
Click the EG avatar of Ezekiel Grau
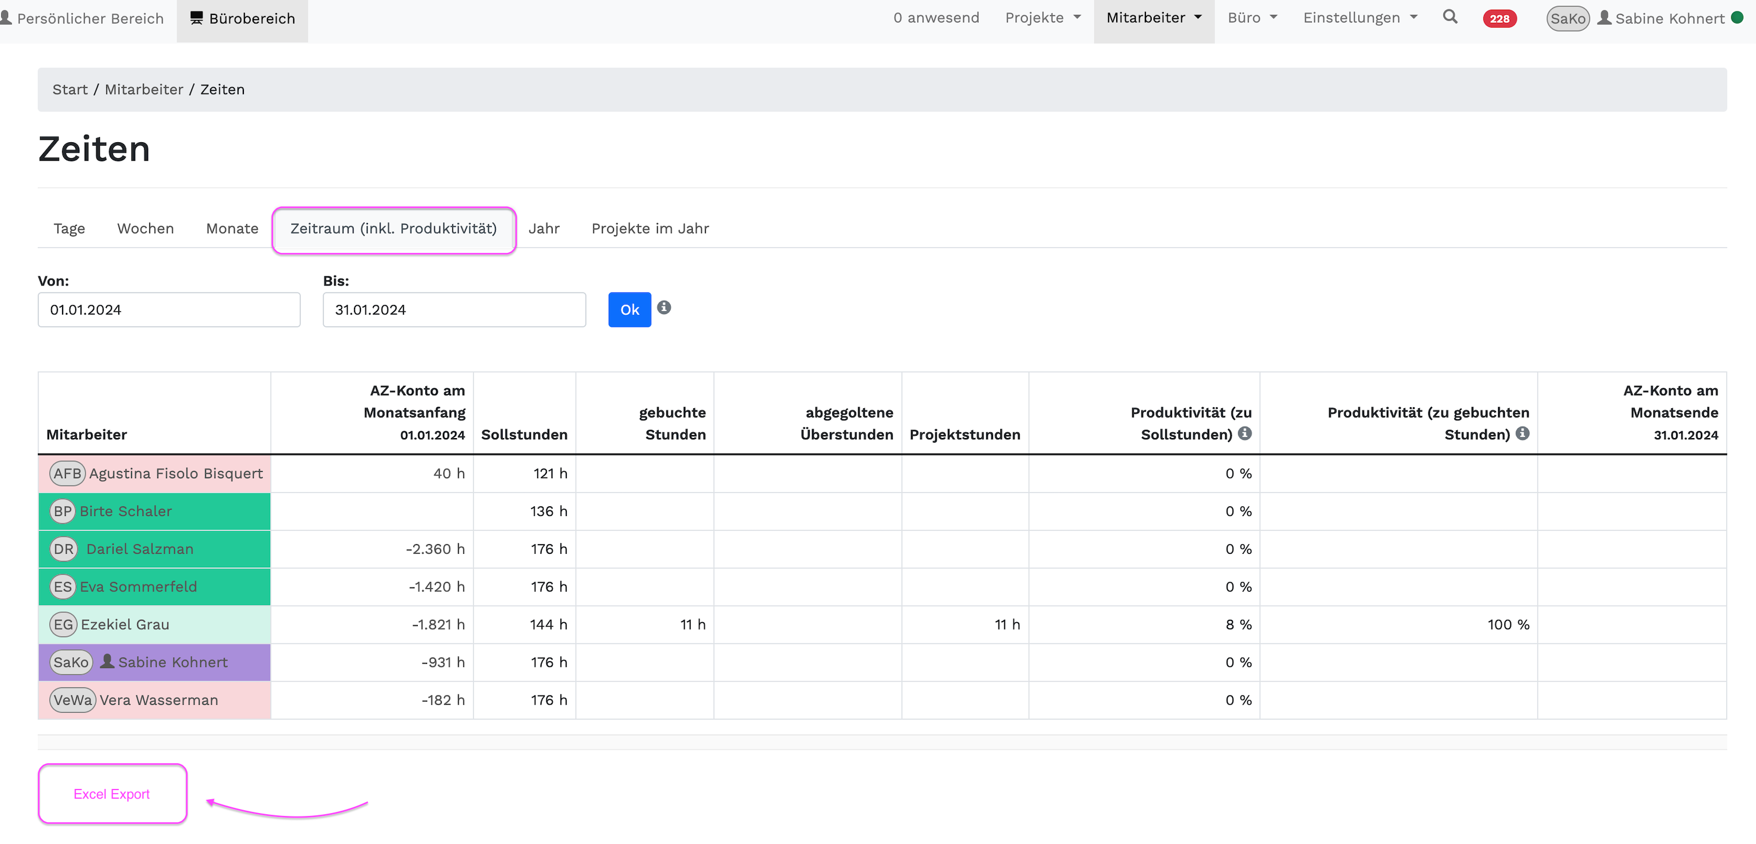pyautogui.click(x=63, y=624)
